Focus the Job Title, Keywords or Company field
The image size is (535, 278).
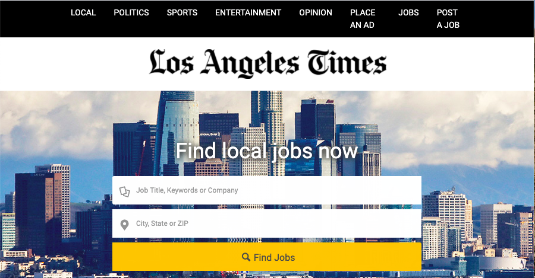click(x=267, y=190)
